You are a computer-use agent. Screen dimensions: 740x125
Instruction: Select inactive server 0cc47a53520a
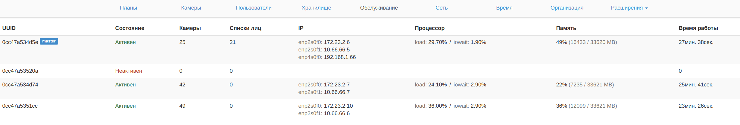[x=20, y=71]
